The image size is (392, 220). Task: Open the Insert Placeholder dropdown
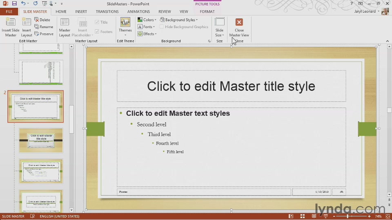[x=82, y=27]
